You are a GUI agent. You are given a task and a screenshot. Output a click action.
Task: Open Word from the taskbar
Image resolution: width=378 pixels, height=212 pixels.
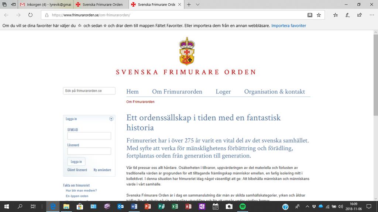click(134, 206)
